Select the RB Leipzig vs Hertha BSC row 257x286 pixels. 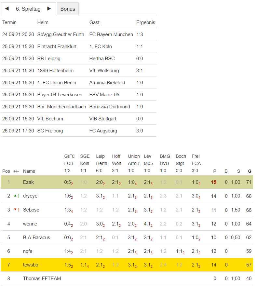[x=78, y=59]
